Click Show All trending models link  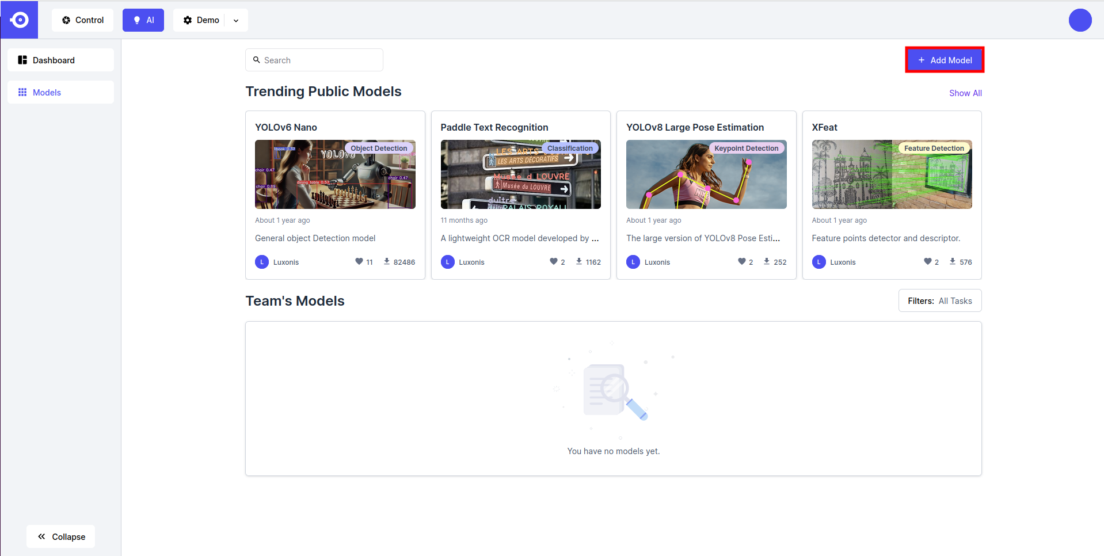[965, 93]
